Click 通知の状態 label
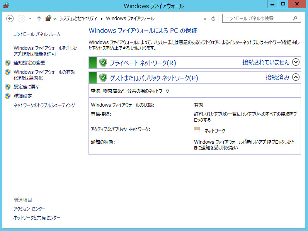The width and height of the screenshot is (308, 231). [103, 142]
